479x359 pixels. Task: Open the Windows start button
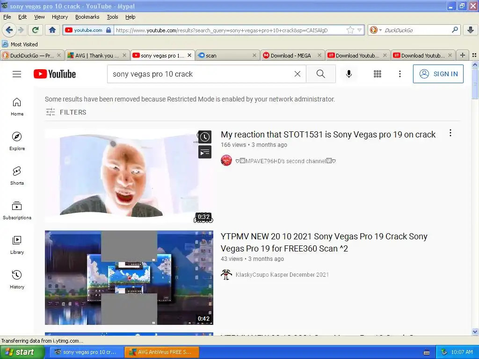coord(22,352)
